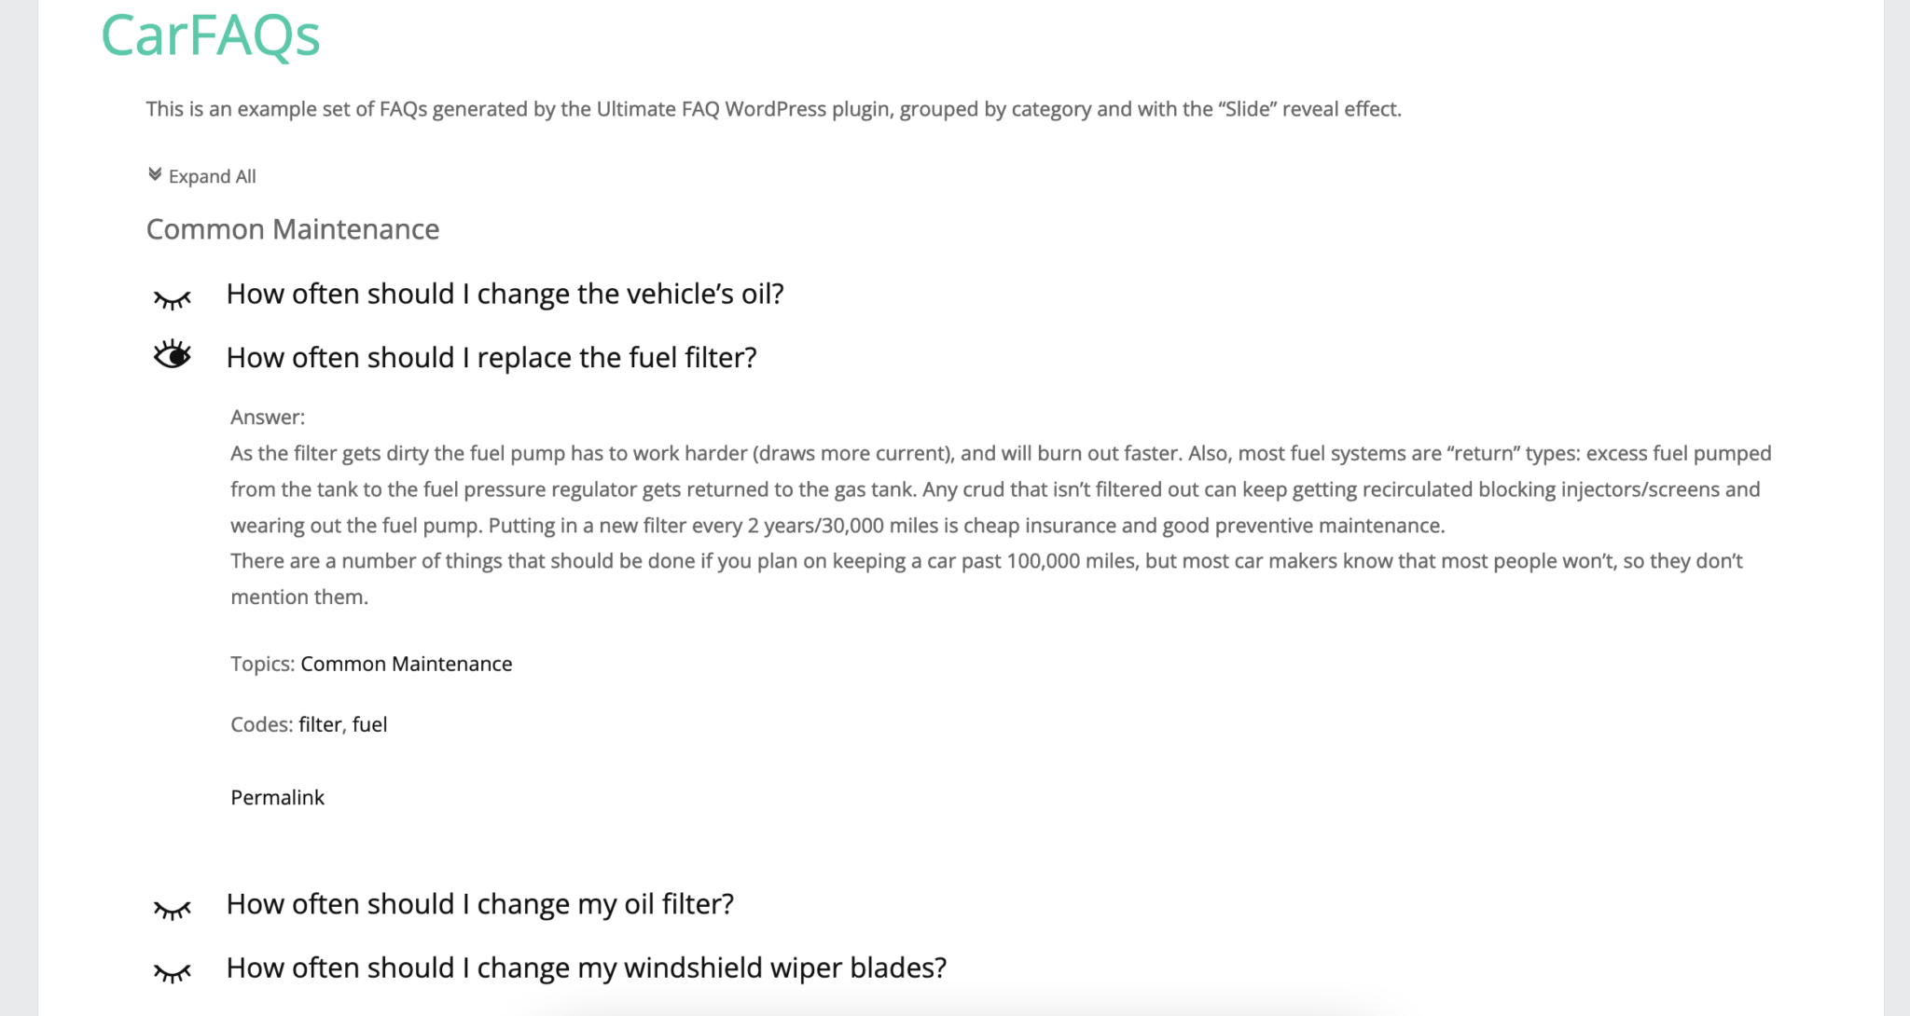The height and width of the screenshot is (1016, 1910).
Task: Expand "How often should I change my oil filter?"
Action: (481, 904)
